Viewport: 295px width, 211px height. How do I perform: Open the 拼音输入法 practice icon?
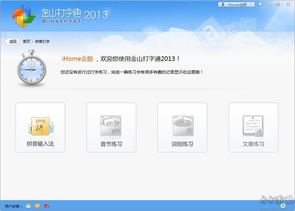click(x=40, y=127)
